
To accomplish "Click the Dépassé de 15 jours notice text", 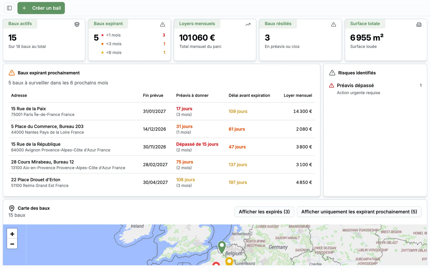I will [197, 144].
